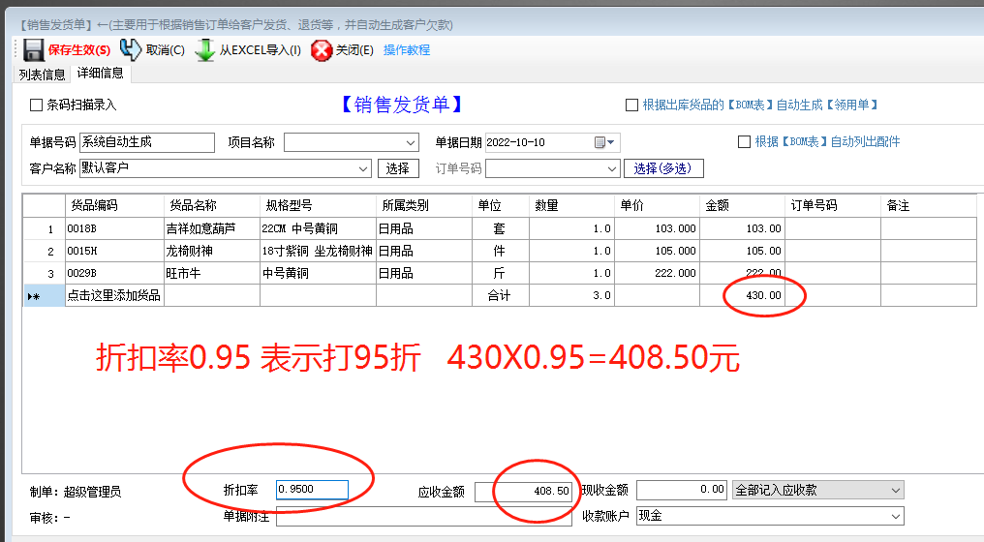The width and height of the screenshot is (984, 542).
Task: Select the cell with code 0018B
Action: (114, 229)
